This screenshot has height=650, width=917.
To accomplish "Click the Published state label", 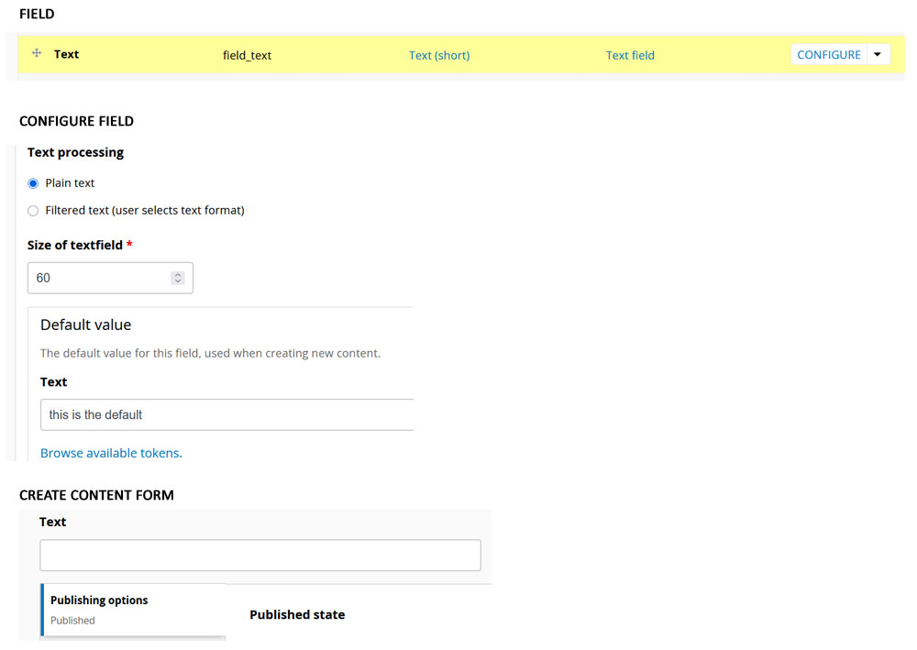I will [x=297, y=614].
